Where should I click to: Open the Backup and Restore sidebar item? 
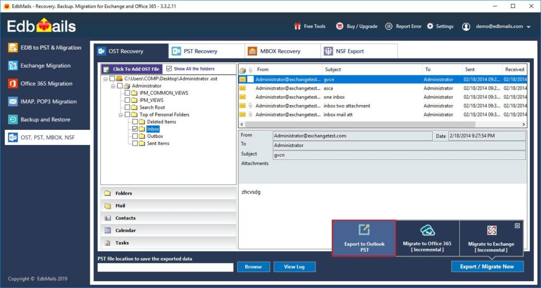(x=47, y=120)
